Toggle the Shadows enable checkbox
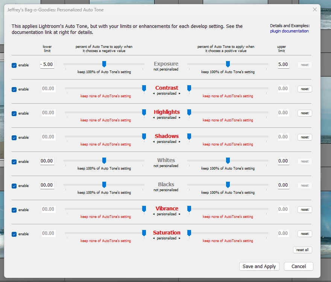331x282 pixels. tap(14, 138)
